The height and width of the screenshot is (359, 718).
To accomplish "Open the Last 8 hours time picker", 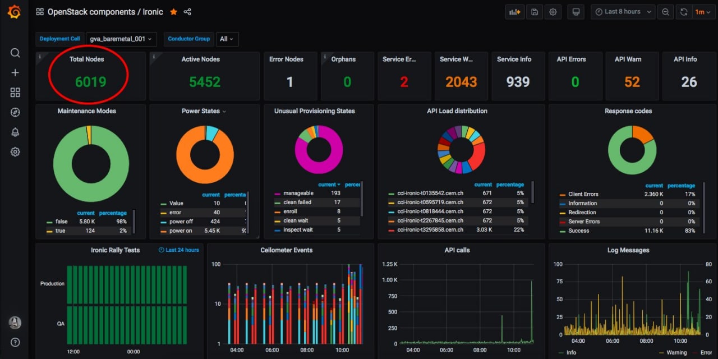I will point(623,12).
